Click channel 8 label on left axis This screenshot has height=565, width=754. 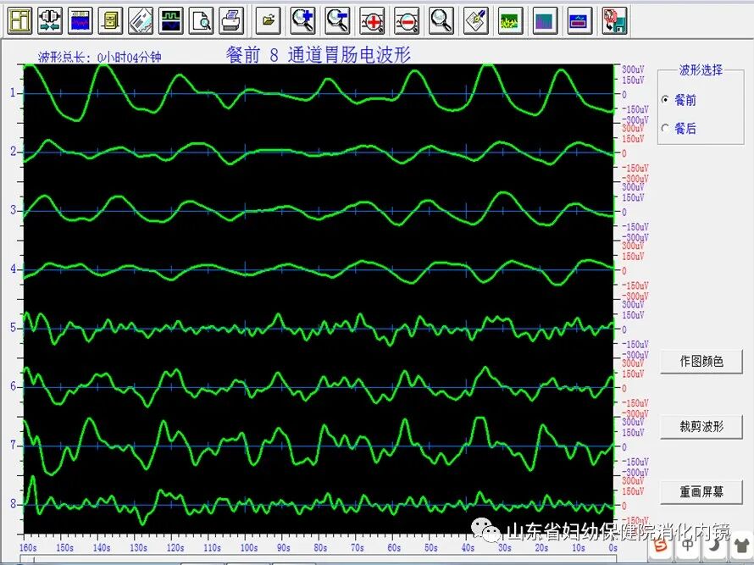pyautogui.click(x=13, y=504)
